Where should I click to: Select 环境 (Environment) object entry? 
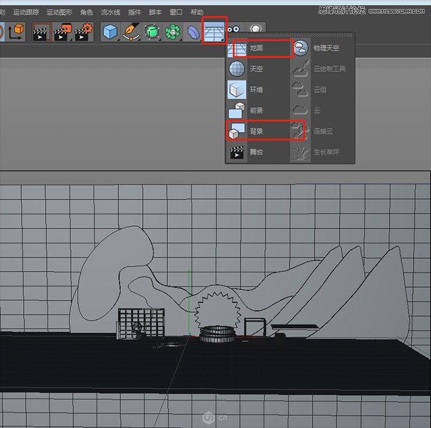point(256,89)
